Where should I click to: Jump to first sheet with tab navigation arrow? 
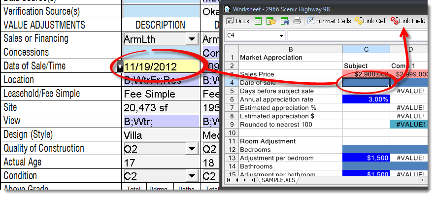coord(228,180)
